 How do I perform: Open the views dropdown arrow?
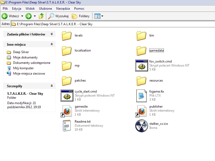[102, 16]
